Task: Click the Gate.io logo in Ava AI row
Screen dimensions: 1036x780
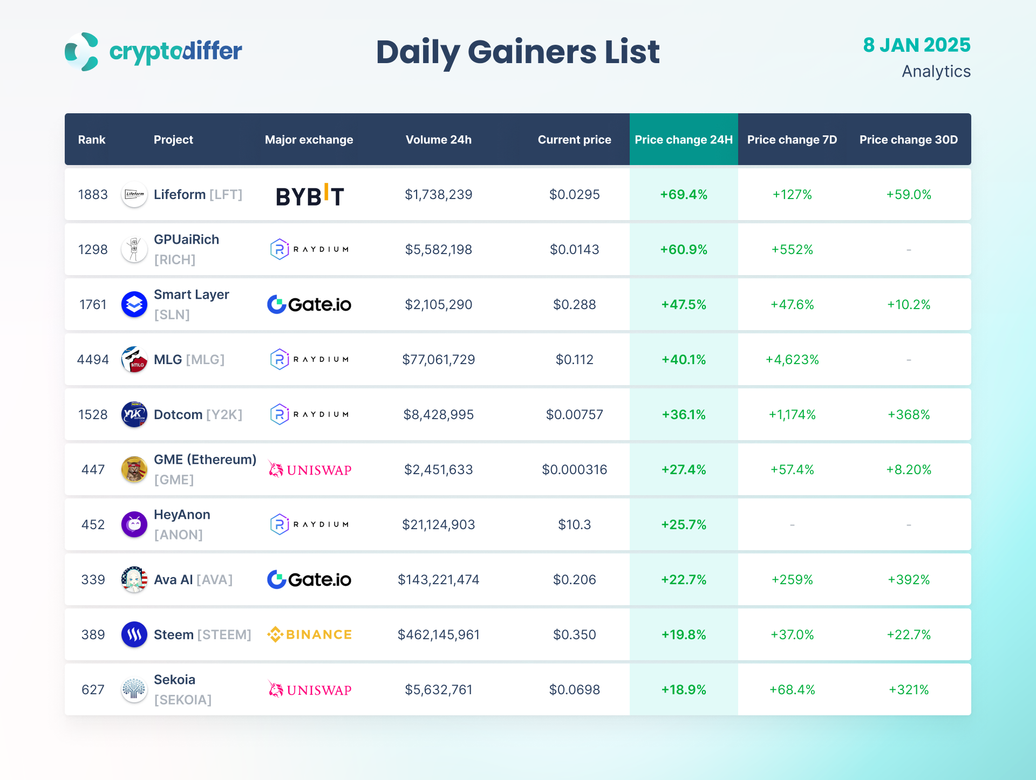Action: (x=309, y=579)
